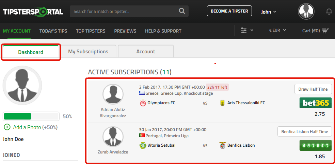
Task: Click the green plus Add Photo icon
Action: [x=7, y=127]
